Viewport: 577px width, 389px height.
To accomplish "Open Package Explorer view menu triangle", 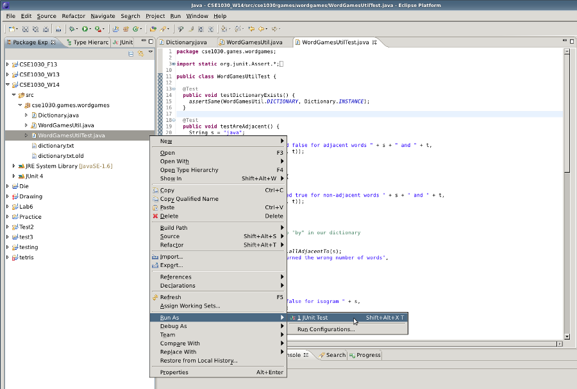I will coord(151,53).
